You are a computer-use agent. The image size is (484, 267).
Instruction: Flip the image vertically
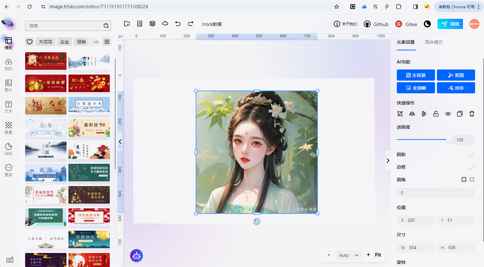tap(424, 114)
